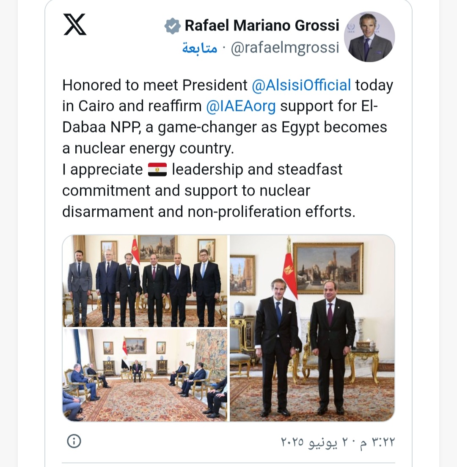Viewport: 457px width, 467px height.
Task: Open the seated meeting room photo
Action: point(145,376)
